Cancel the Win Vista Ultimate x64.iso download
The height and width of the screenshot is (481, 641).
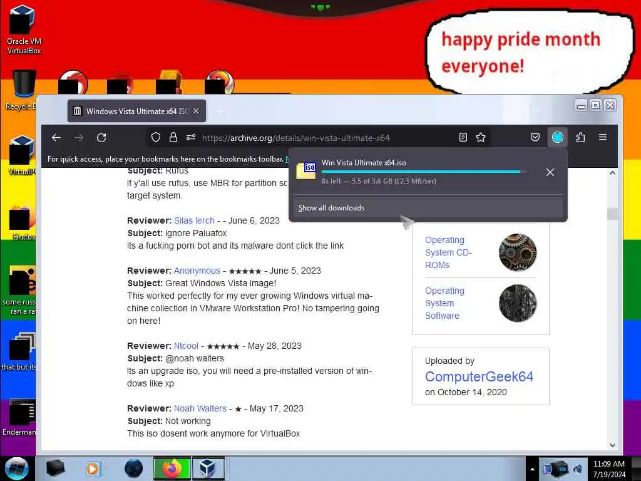pos(550,173)
